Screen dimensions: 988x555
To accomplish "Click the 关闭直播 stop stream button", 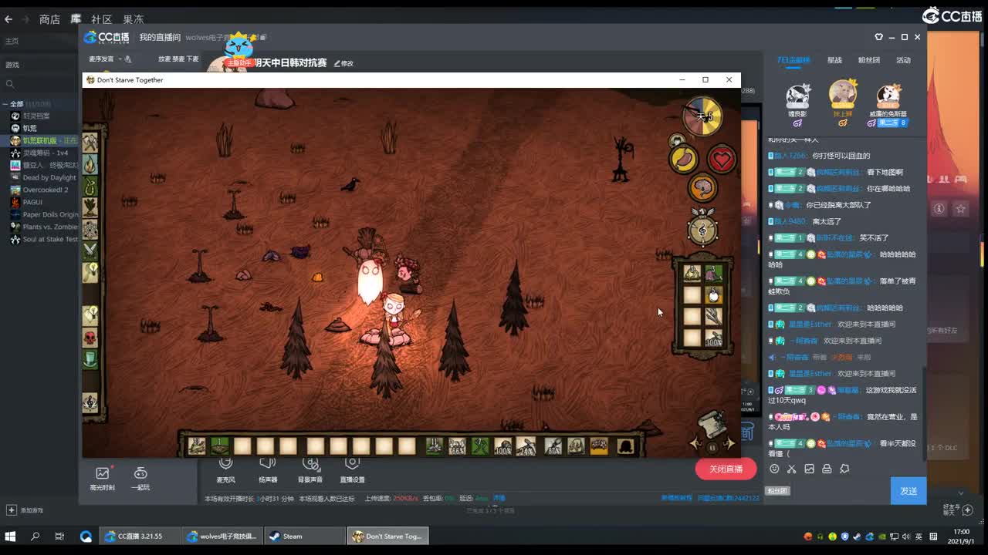I will point(726,469).
